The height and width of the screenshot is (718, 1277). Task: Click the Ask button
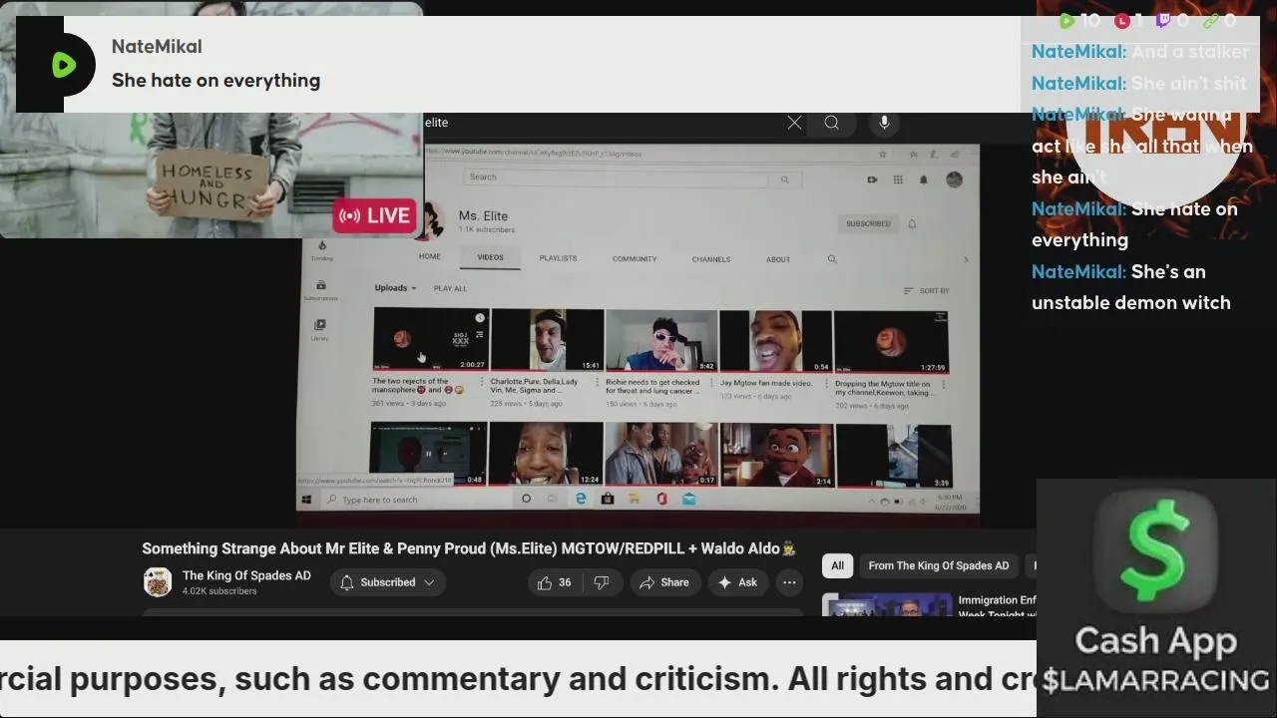737,582
